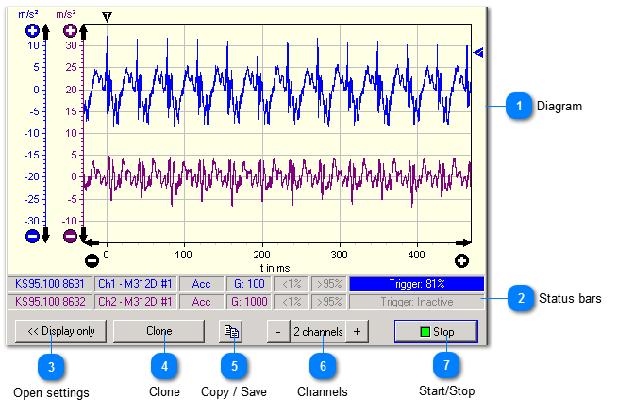
Task: Click the black minus icon on time axis
Action: click(x=92, y=260)
